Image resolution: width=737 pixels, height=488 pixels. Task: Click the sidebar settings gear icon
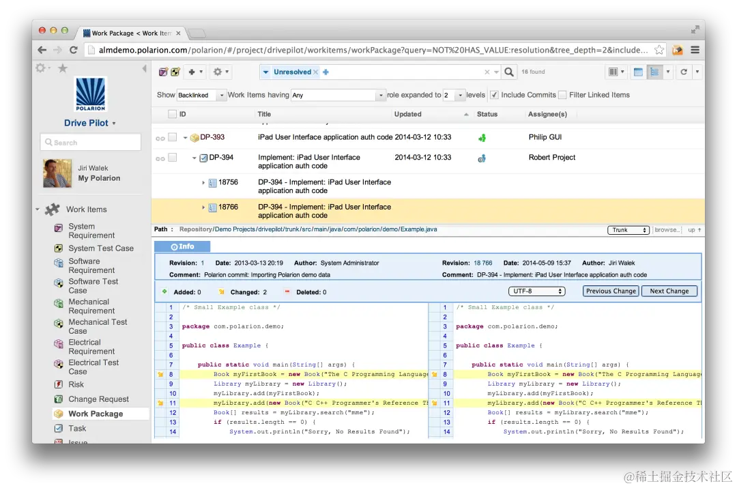click(40, 68)
